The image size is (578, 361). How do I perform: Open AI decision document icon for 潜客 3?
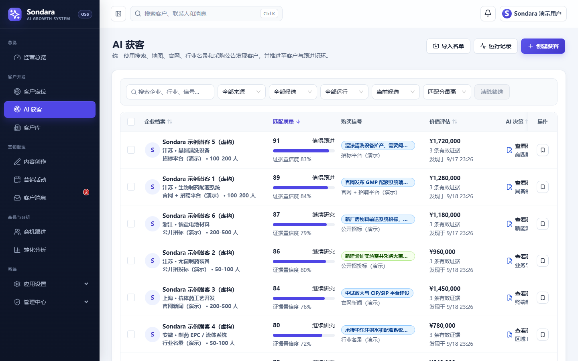pyautogui.click(x=509, y=298)
